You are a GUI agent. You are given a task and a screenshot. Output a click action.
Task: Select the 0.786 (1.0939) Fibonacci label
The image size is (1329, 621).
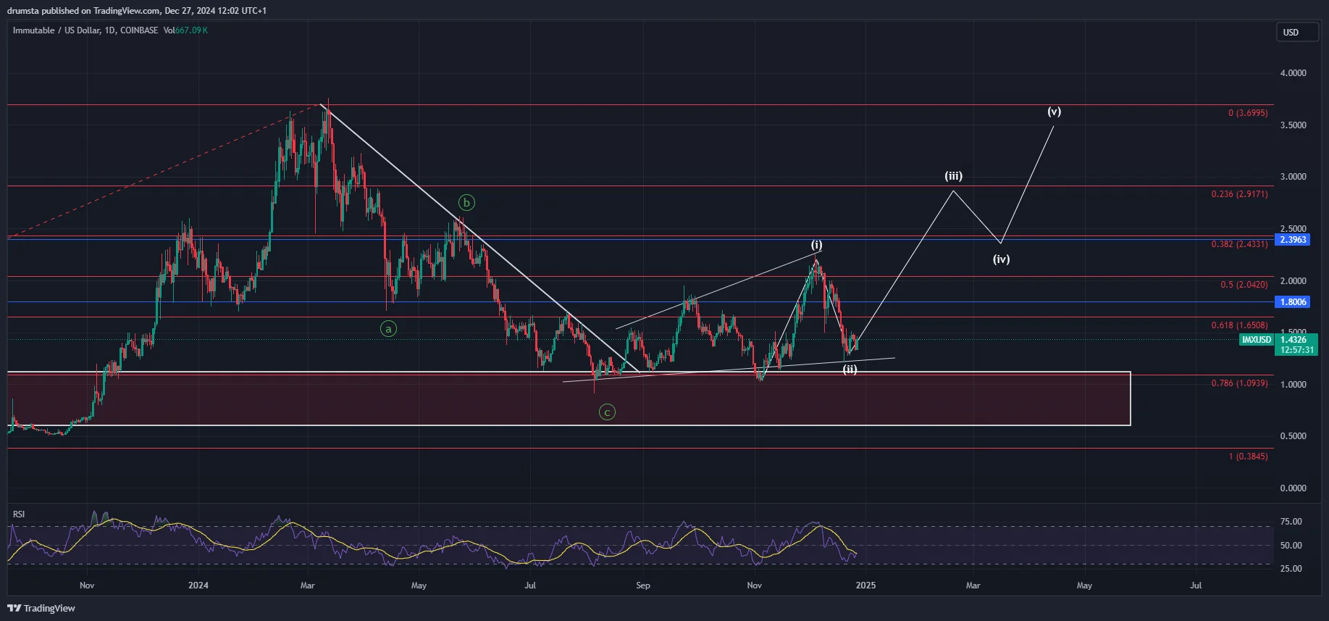[1239, 383]
